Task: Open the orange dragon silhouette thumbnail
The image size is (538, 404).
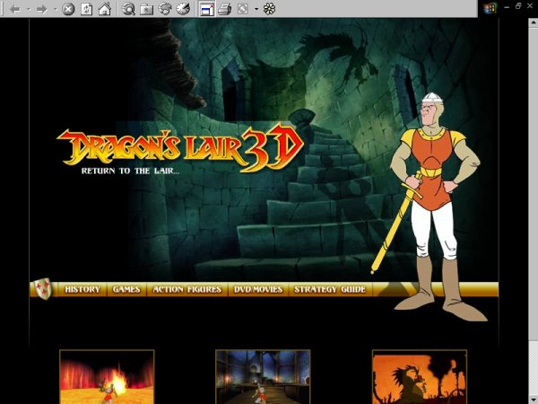Action: pos(420,376)
